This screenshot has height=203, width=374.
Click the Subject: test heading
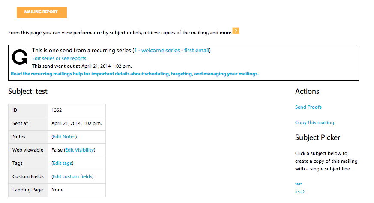coord(28,91)
